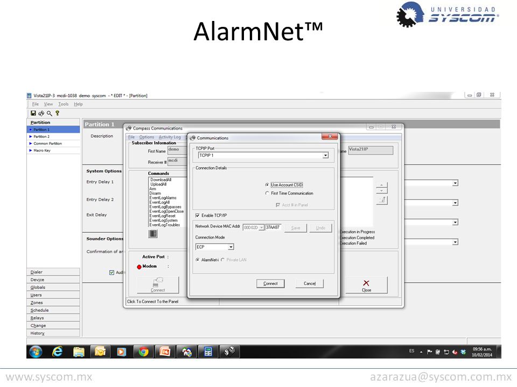The width and height of the screenshot is (517, 387).
Task: Show hidden tray icons arrow
Action: (x=421, y=352)
